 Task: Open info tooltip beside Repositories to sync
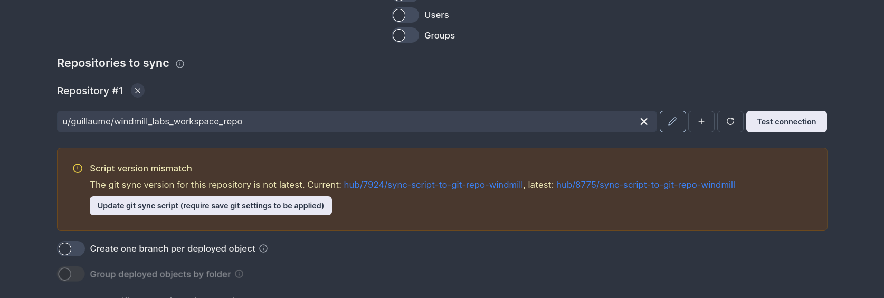click(180, 64)
